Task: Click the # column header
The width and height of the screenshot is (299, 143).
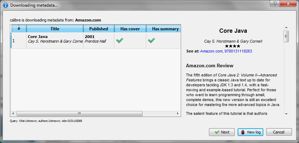Action: click(x=19, y=29)
